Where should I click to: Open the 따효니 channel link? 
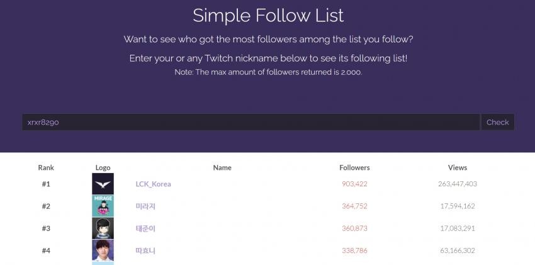point(145,251)
